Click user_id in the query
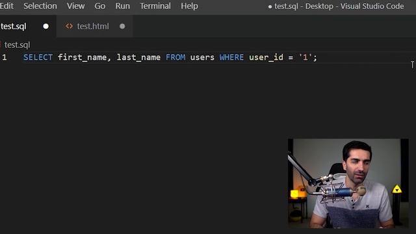Screen dimensions: 416x234 coord(266,57)
